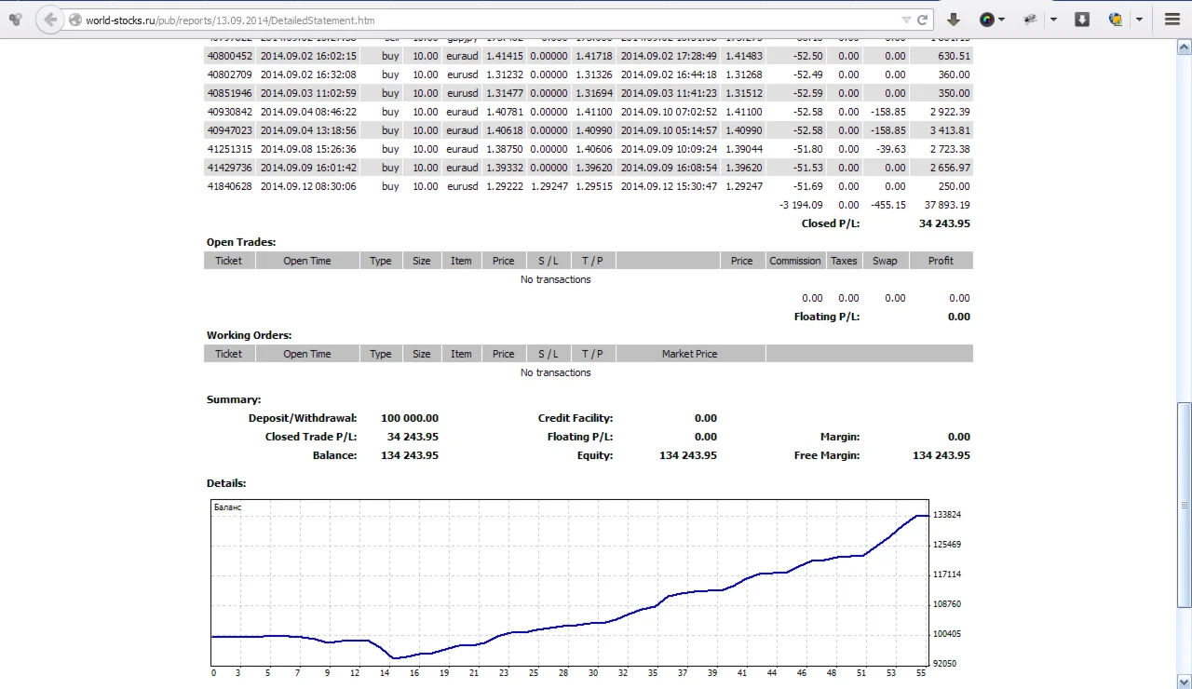Click ticket number 40800452 row
This screenshot has height=689, width=1192.
click(x=229, y=56)
